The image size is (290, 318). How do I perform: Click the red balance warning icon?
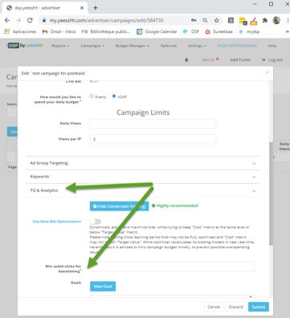click(x=218, y=59)
